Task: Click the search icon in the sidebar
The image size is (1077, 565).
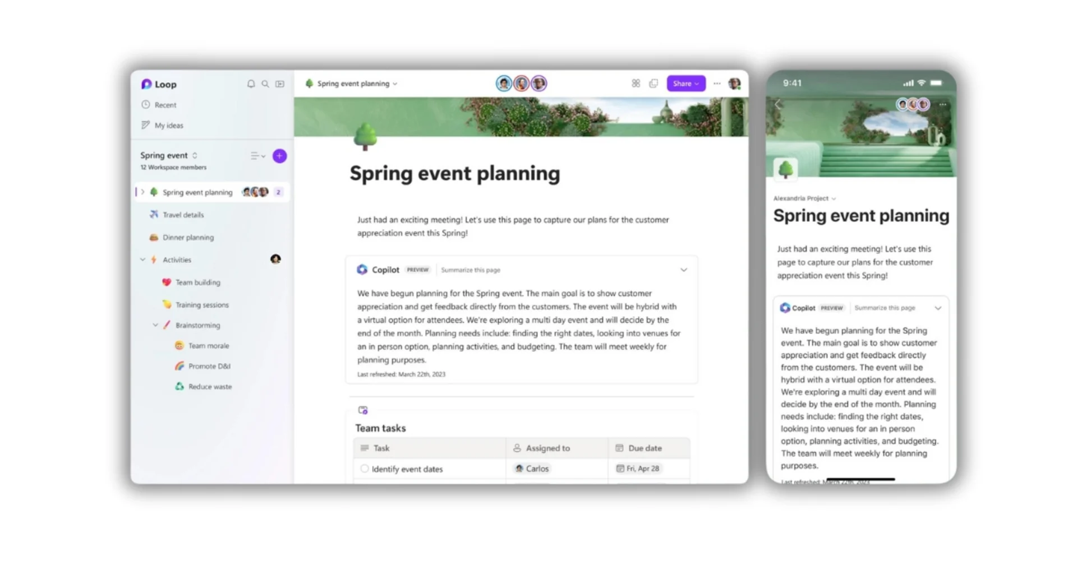Action: 265,84
